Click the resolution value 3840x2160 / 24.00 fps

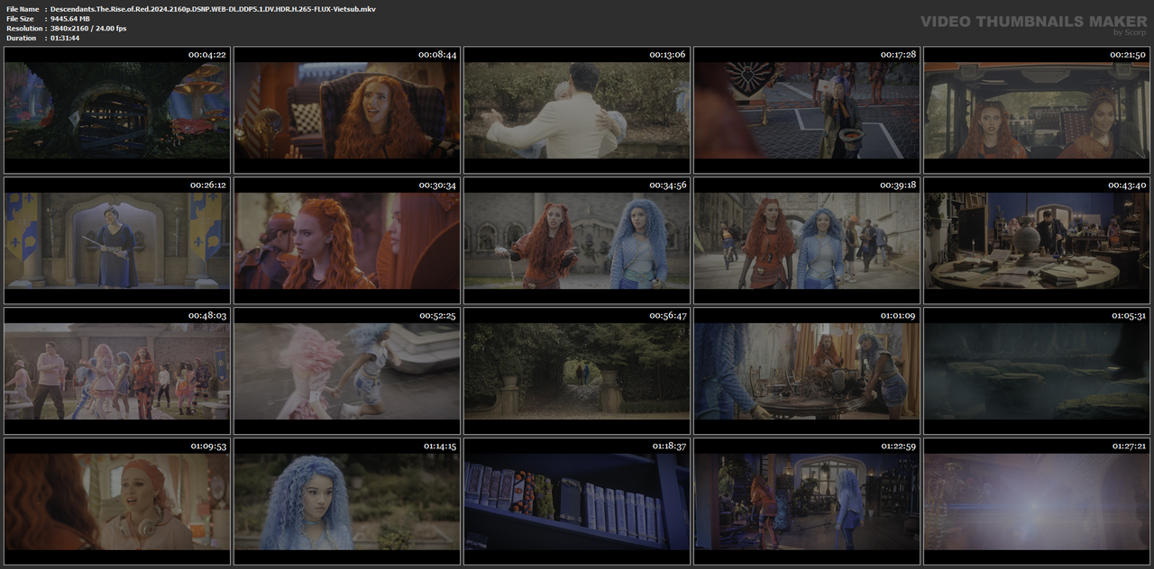coord(88,29)
